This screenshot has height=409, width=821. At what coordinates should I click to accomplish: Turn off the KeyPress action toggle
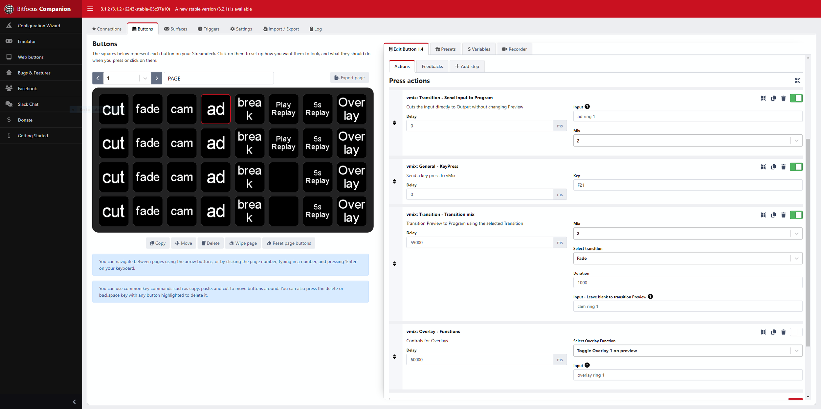point(796,167)
